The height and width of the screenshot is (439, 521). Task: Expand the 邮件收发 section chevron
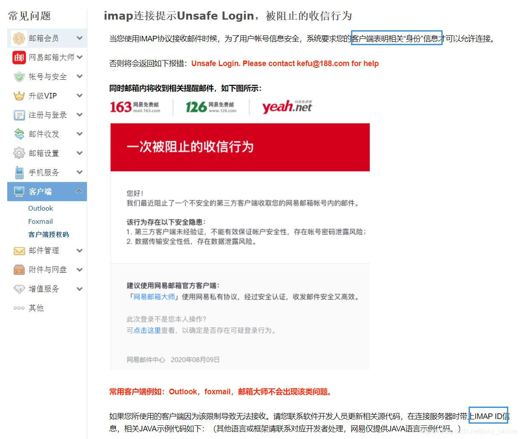(x=79, y=134)
